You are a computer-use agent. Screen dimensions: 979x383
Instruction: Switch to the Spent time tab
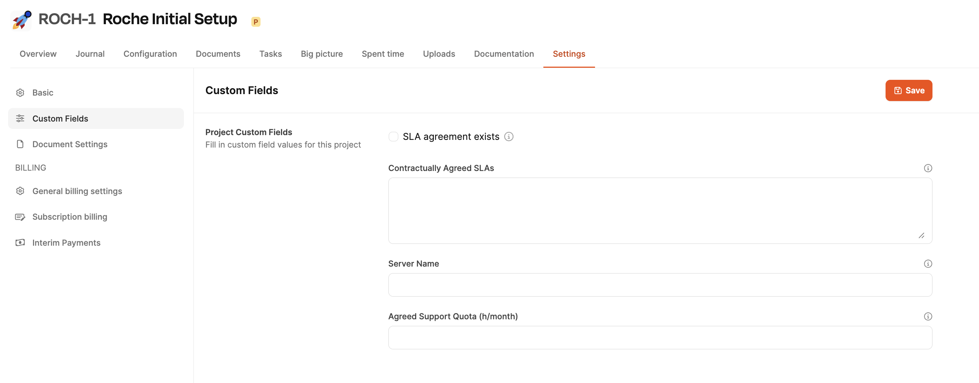click(x=383, y=54)
